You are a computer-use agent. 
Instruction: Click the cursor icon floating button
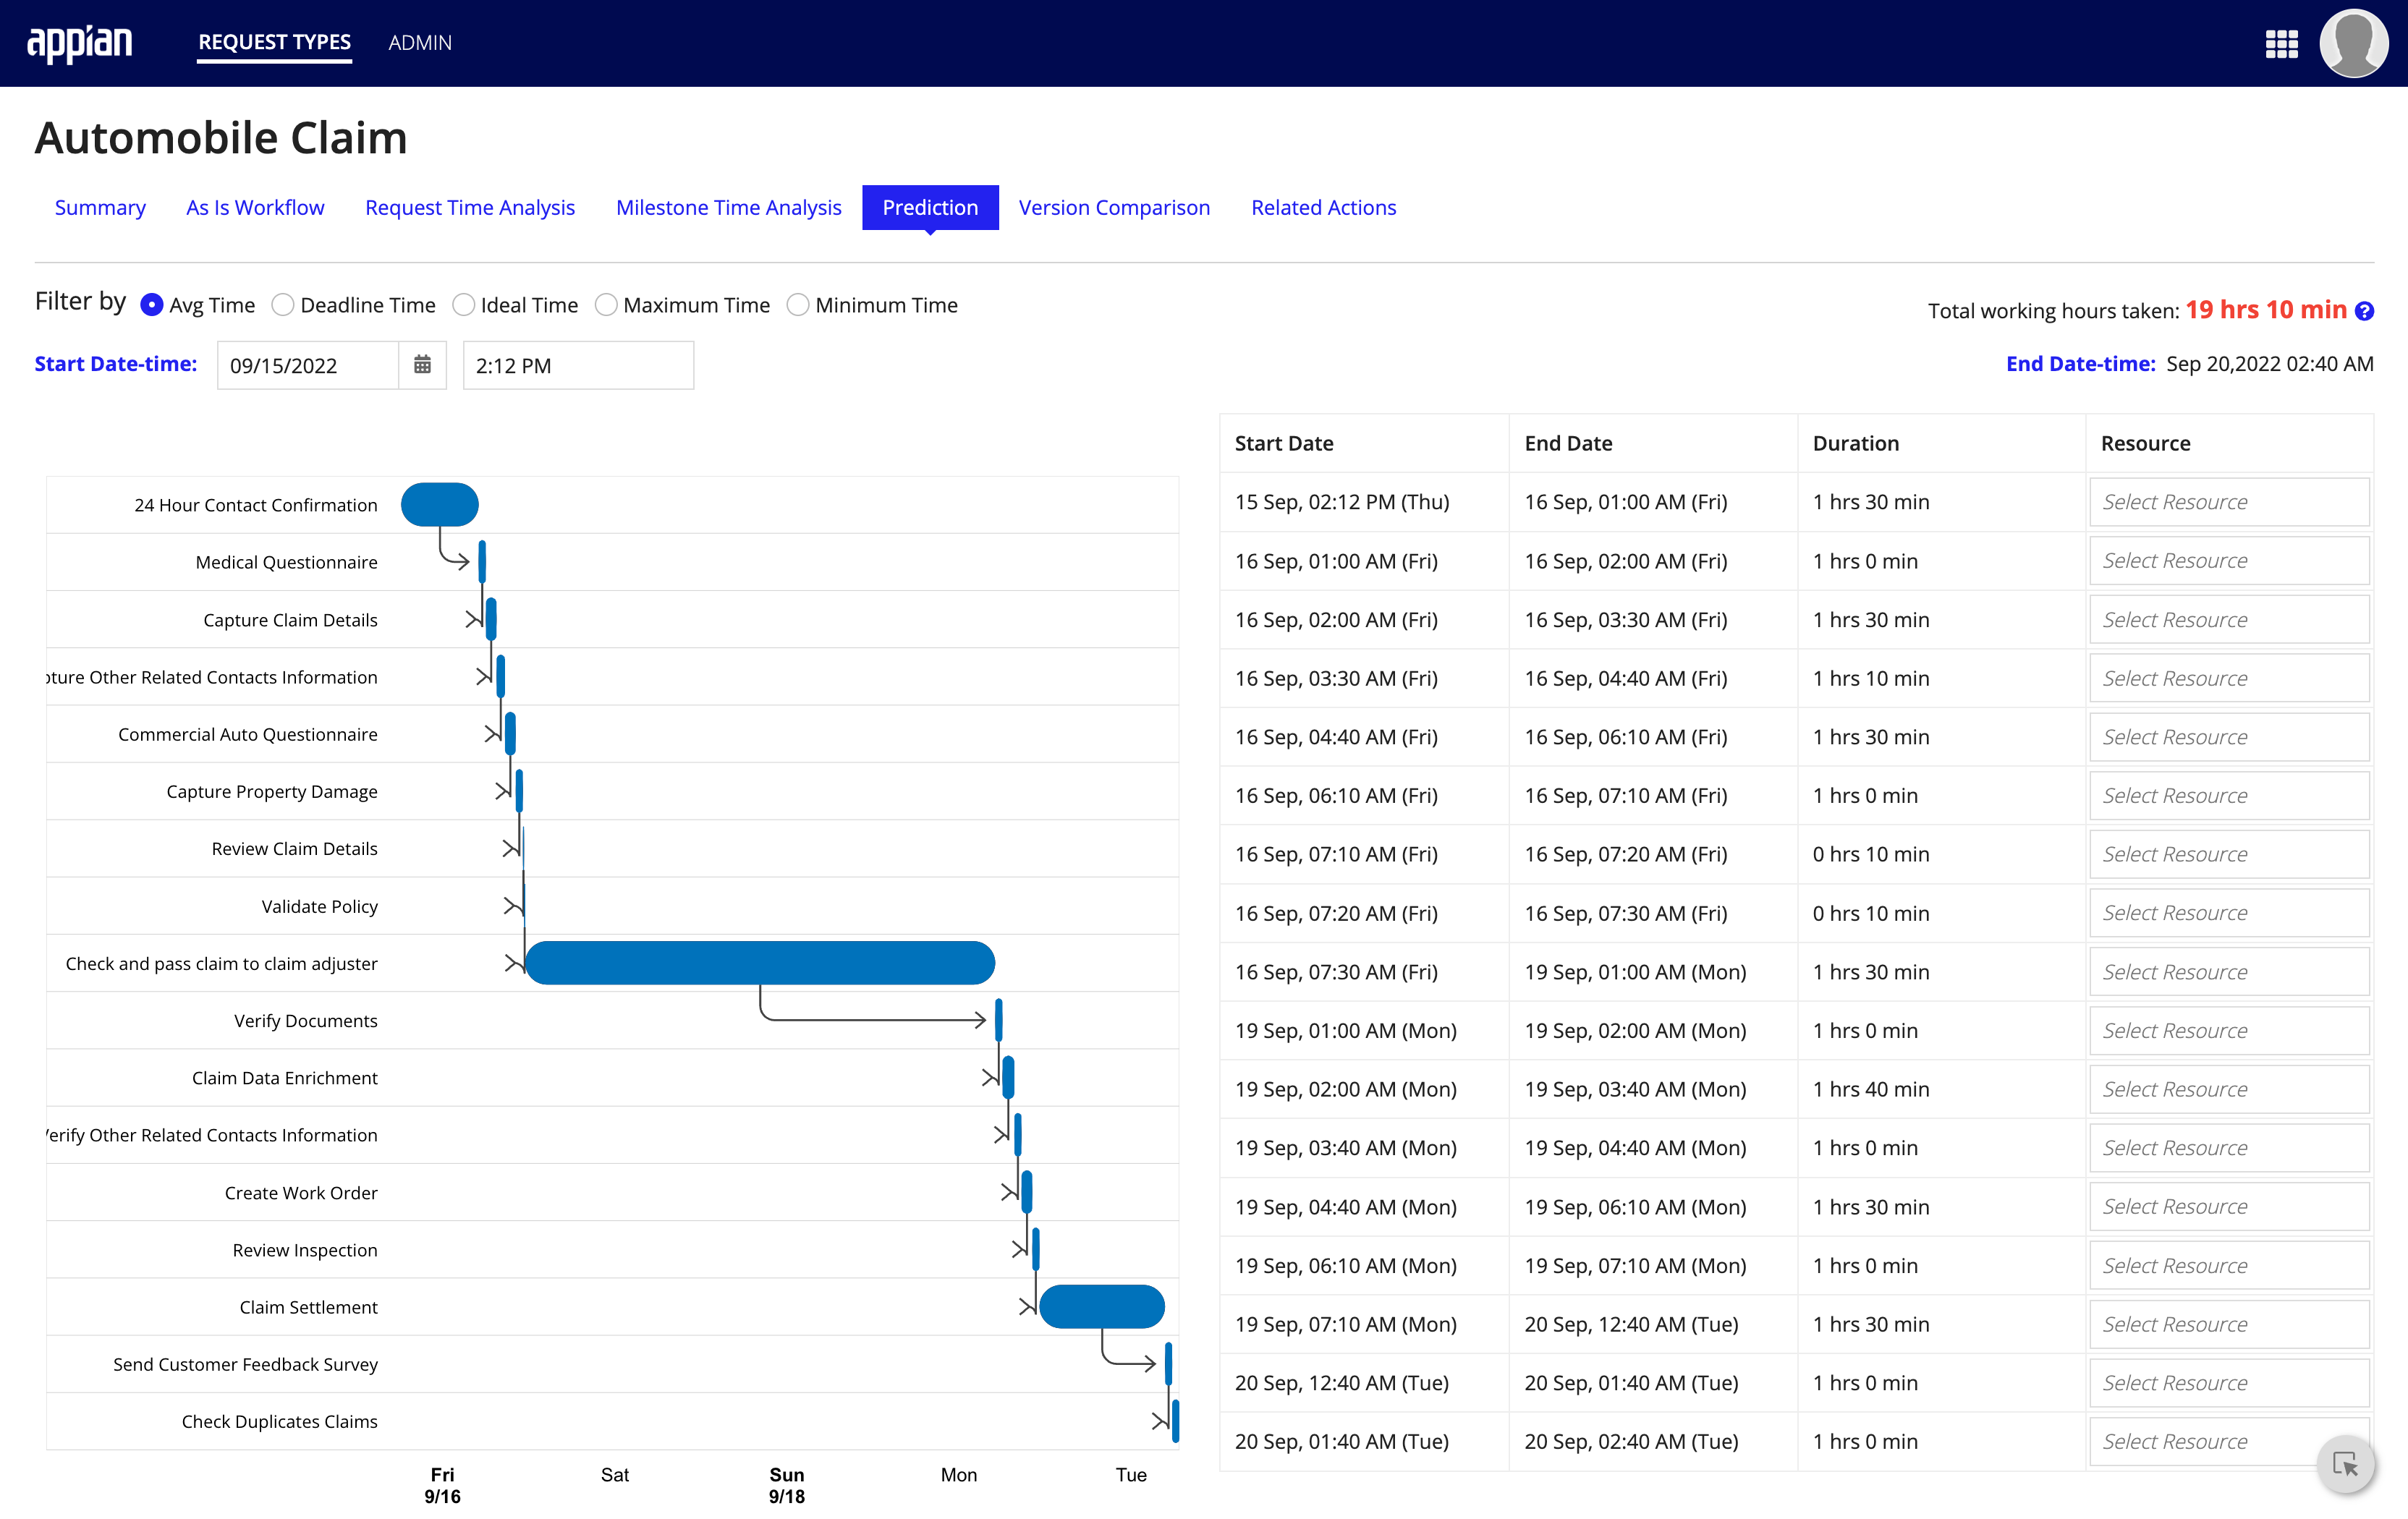coord(2345,1464)
